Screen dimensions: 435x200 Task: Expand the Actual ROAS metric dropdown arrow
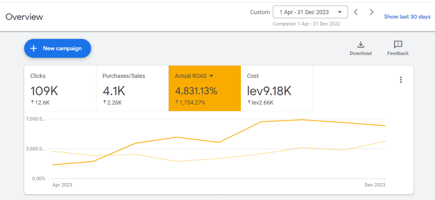[211, 76]
